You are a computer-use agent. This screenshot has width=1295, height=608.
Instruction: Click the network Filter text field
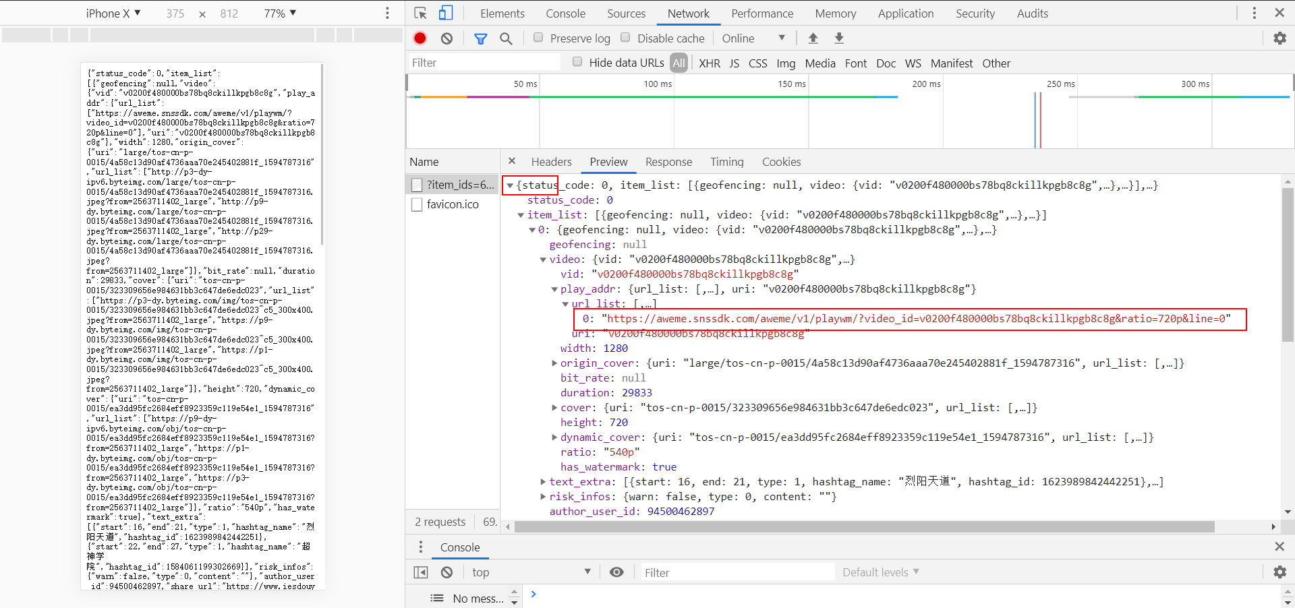coord(484,63)
